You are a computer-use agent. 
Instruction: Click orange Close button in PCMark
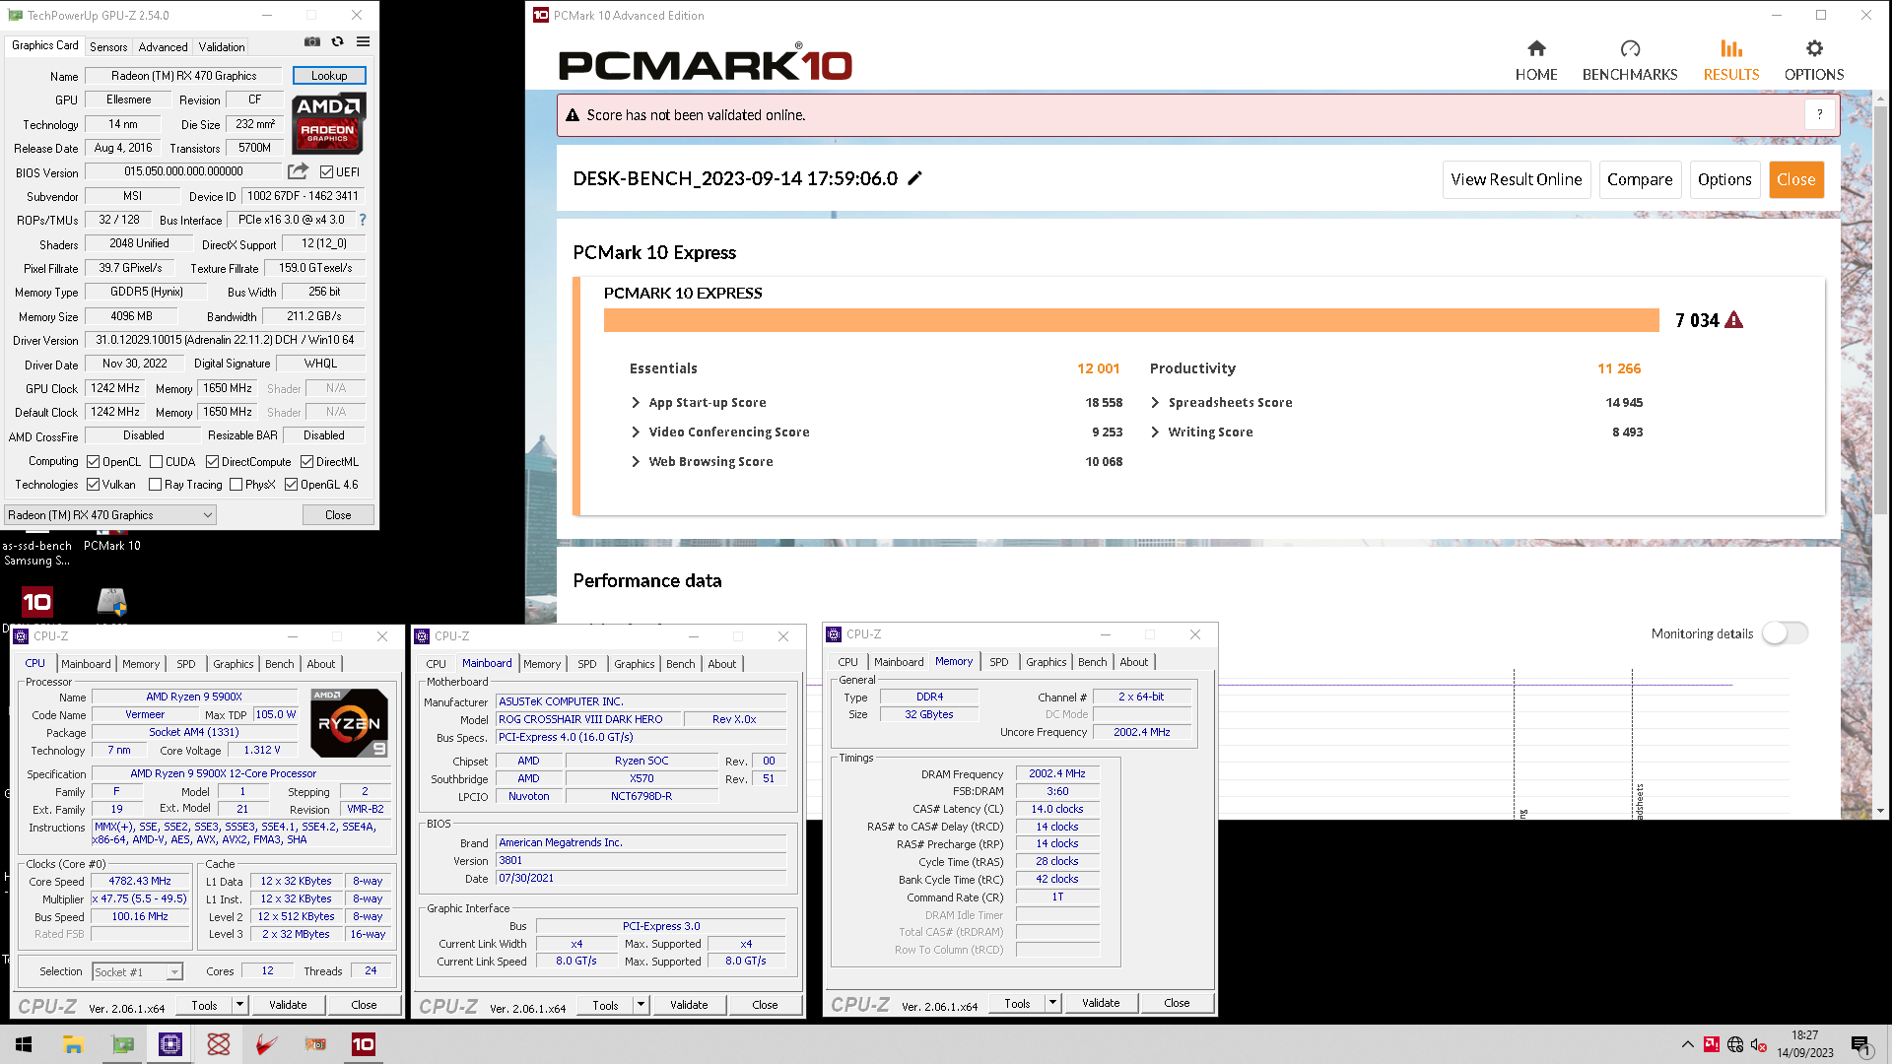point(1796,179)
